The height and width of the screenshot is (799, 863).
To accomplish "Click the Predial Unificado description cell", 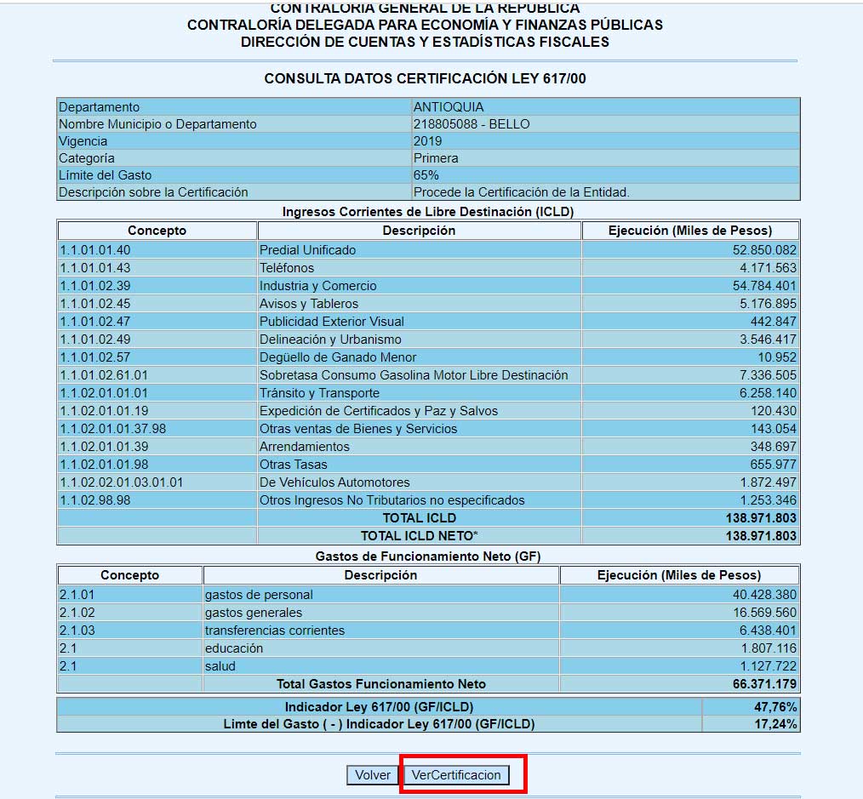I will click(x=307, y=250).
